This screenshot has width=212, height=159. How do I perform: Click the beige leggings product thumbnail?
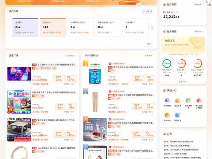[x=95, y=102]
